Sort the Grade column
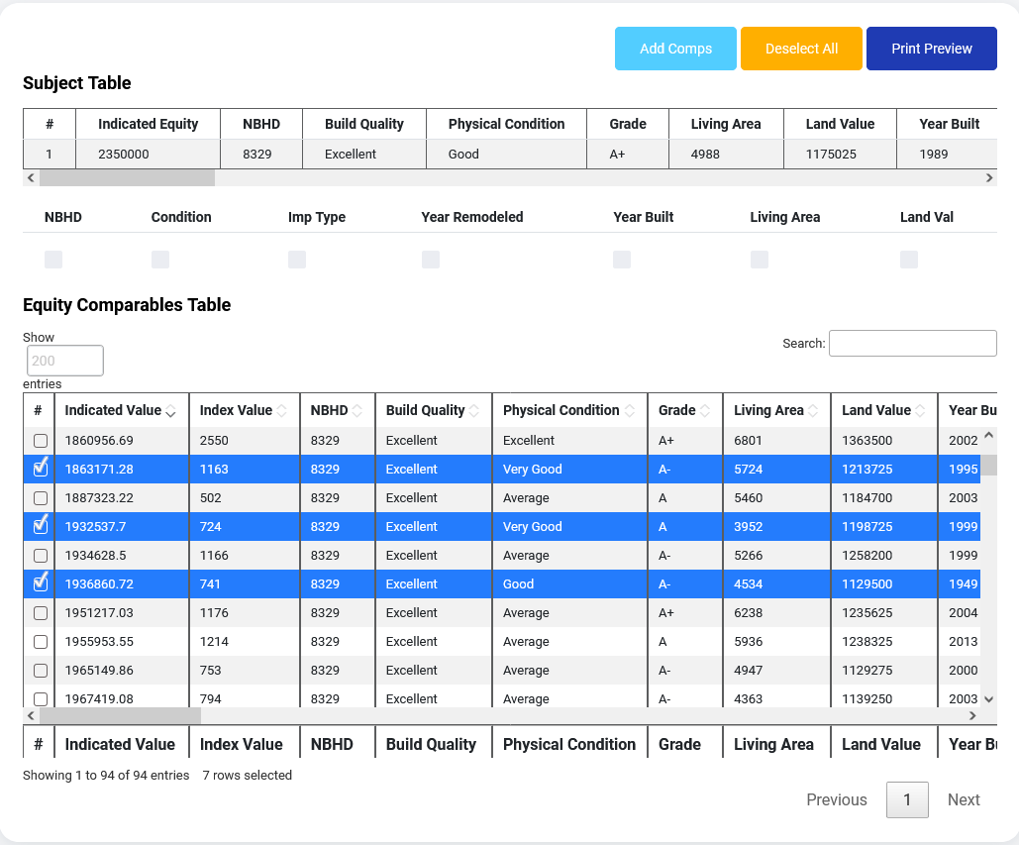 [681, 410]
